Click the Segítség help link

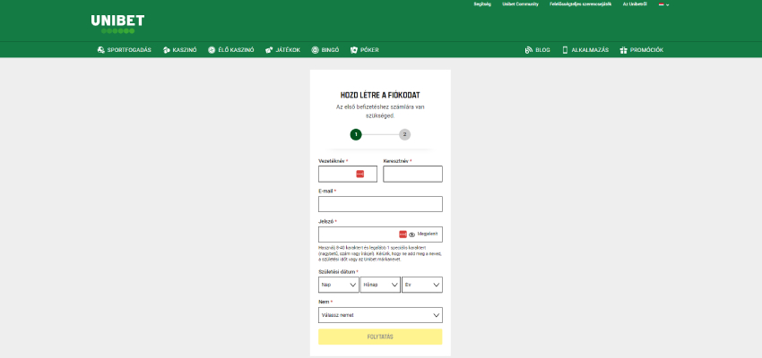(482, 4)
